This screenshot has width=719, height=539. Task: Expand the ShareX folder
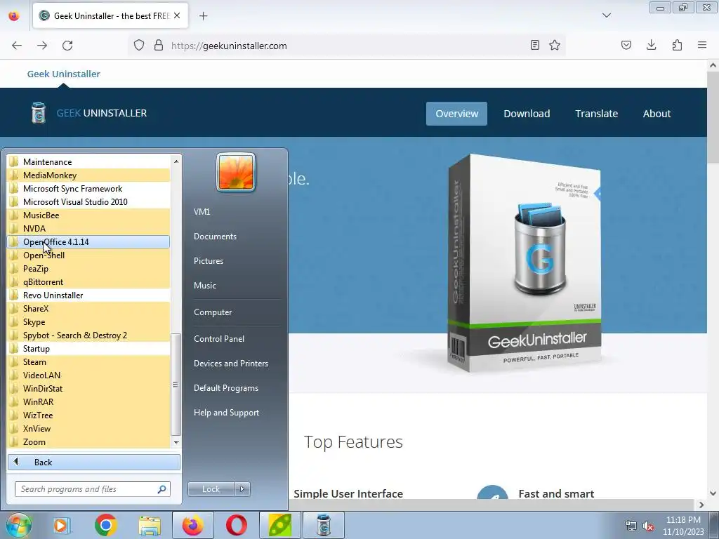88,309
